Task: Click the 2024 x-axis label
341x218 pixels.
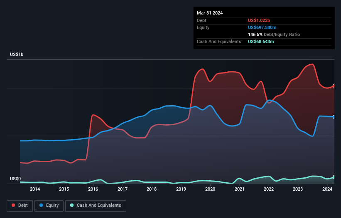Action: click(327, 189)
